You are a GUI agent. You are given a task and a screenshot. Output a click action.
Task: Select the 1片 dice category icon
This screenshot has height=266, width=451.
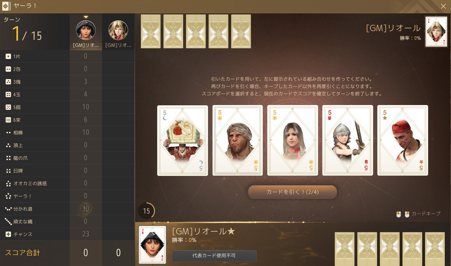pyautogui.click(x=8, y=56)
